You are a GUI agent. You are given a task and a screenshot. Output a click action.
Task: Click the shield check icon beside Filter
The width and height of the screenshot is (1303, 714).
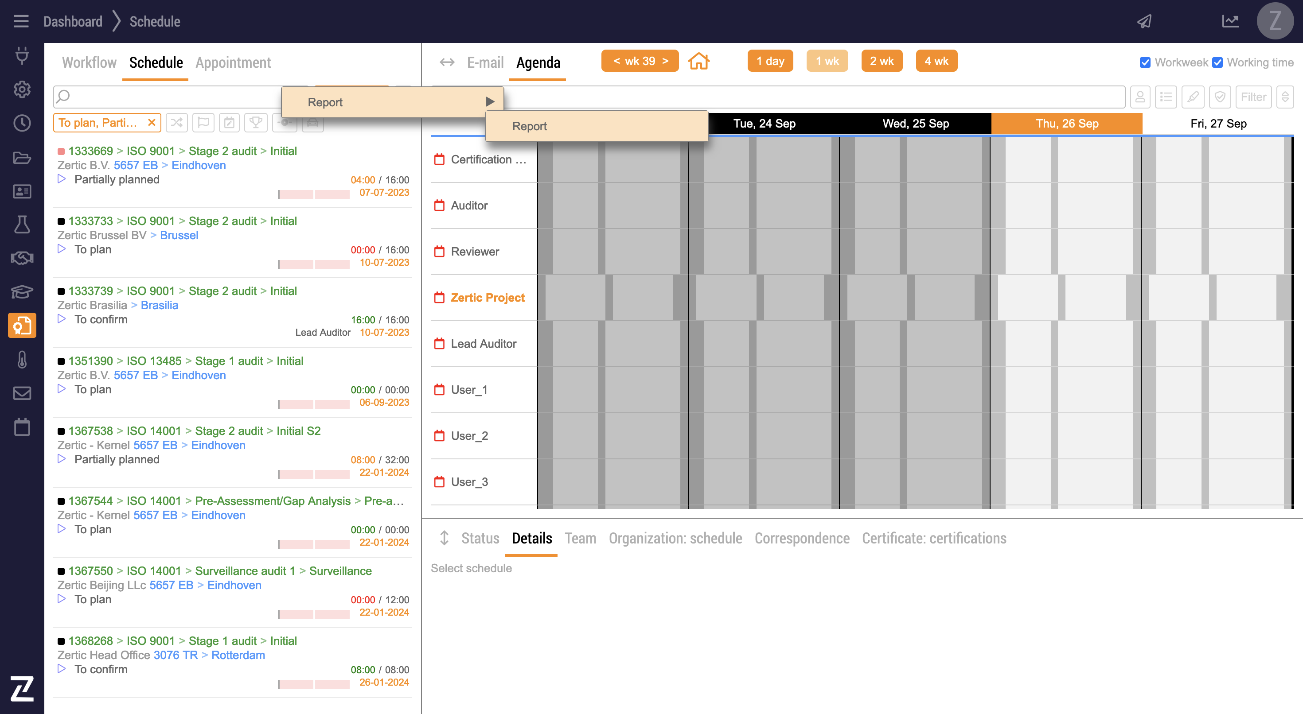1220,97
